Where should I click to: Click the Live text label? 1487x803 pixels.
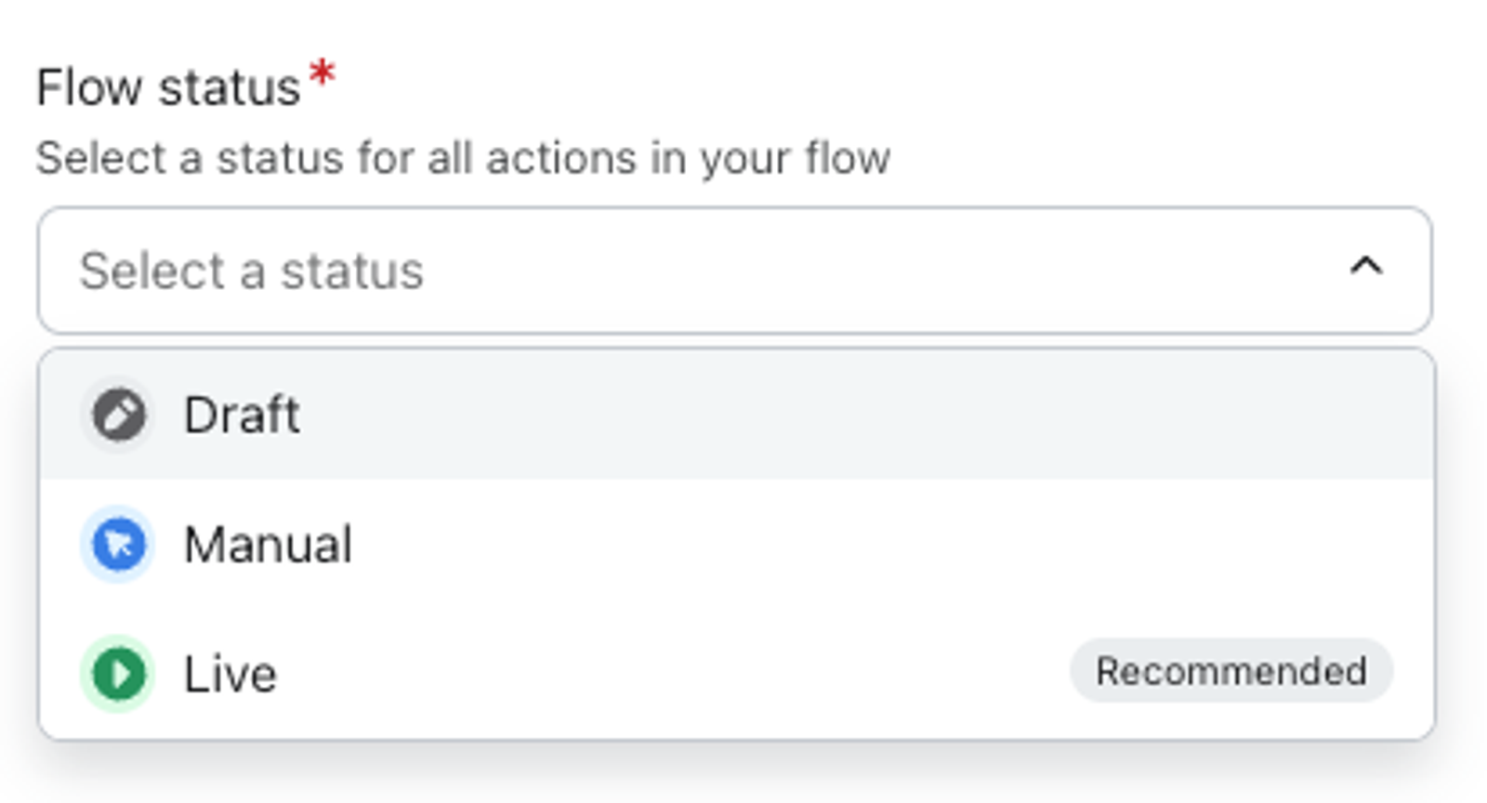(x=230, y=674)
